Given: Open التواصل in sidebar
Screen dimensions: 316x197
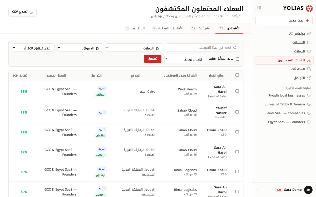Looking at the screenshot, I should [284, 78].
